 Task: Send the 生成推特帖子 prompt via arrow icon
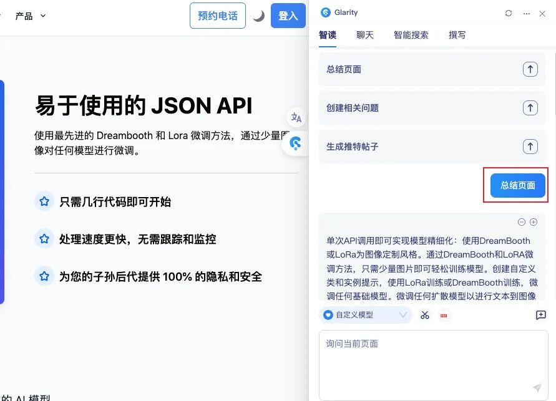click(x=530, y=147)
